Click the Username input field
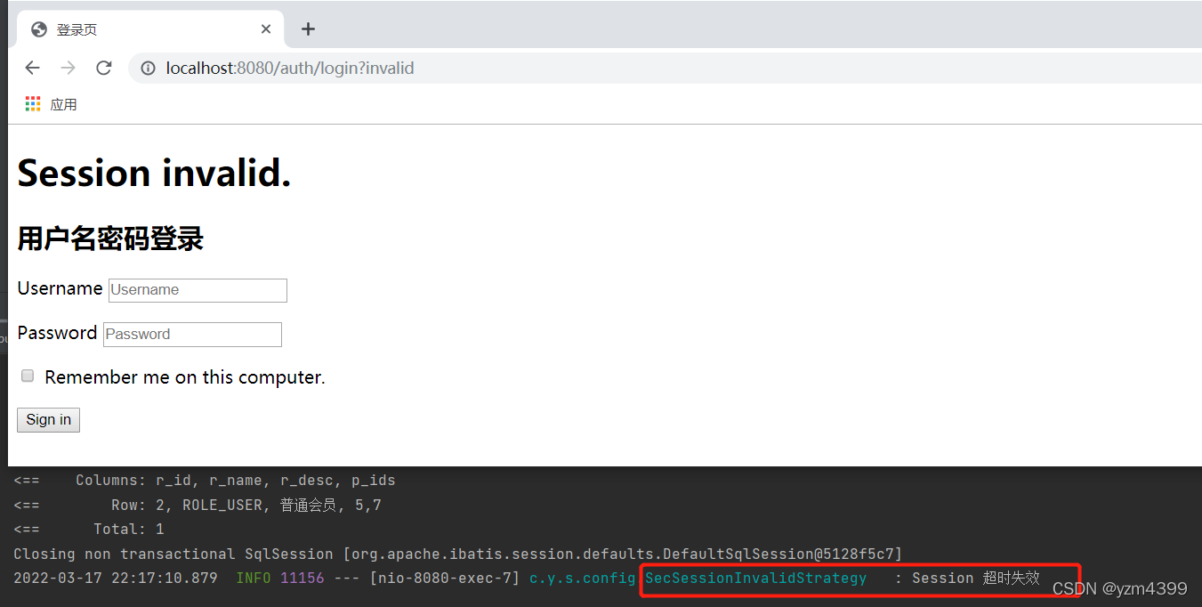1202x607 pixels. point(198,290)
